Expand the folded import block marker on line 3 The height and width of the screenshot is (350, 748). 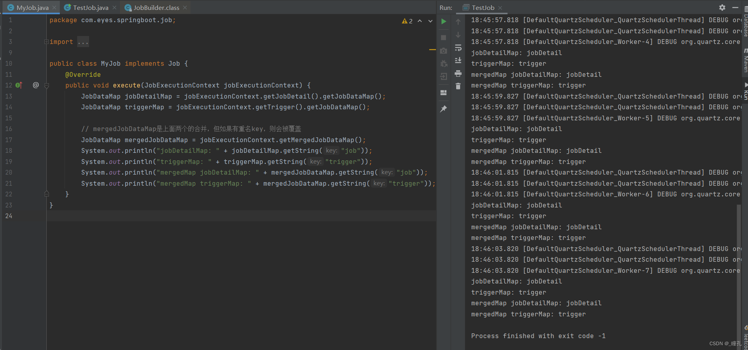point(46,42)
